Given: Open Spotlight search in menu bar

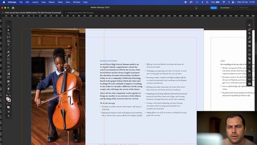Looking at the screenshot, I should (229, 2).
